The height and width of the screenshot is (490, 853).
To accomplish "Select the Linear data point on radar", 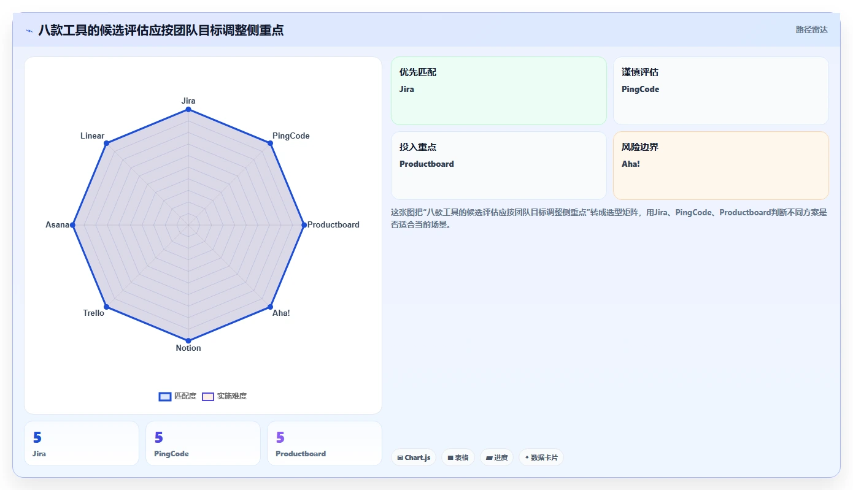I will pyautogui.click(x=106, y=143).
